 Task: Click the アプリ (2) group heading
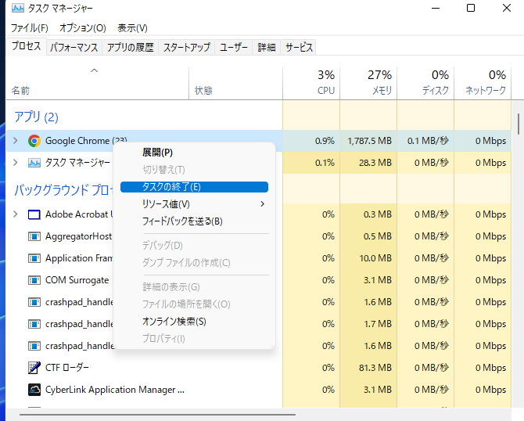pos(36,117)
